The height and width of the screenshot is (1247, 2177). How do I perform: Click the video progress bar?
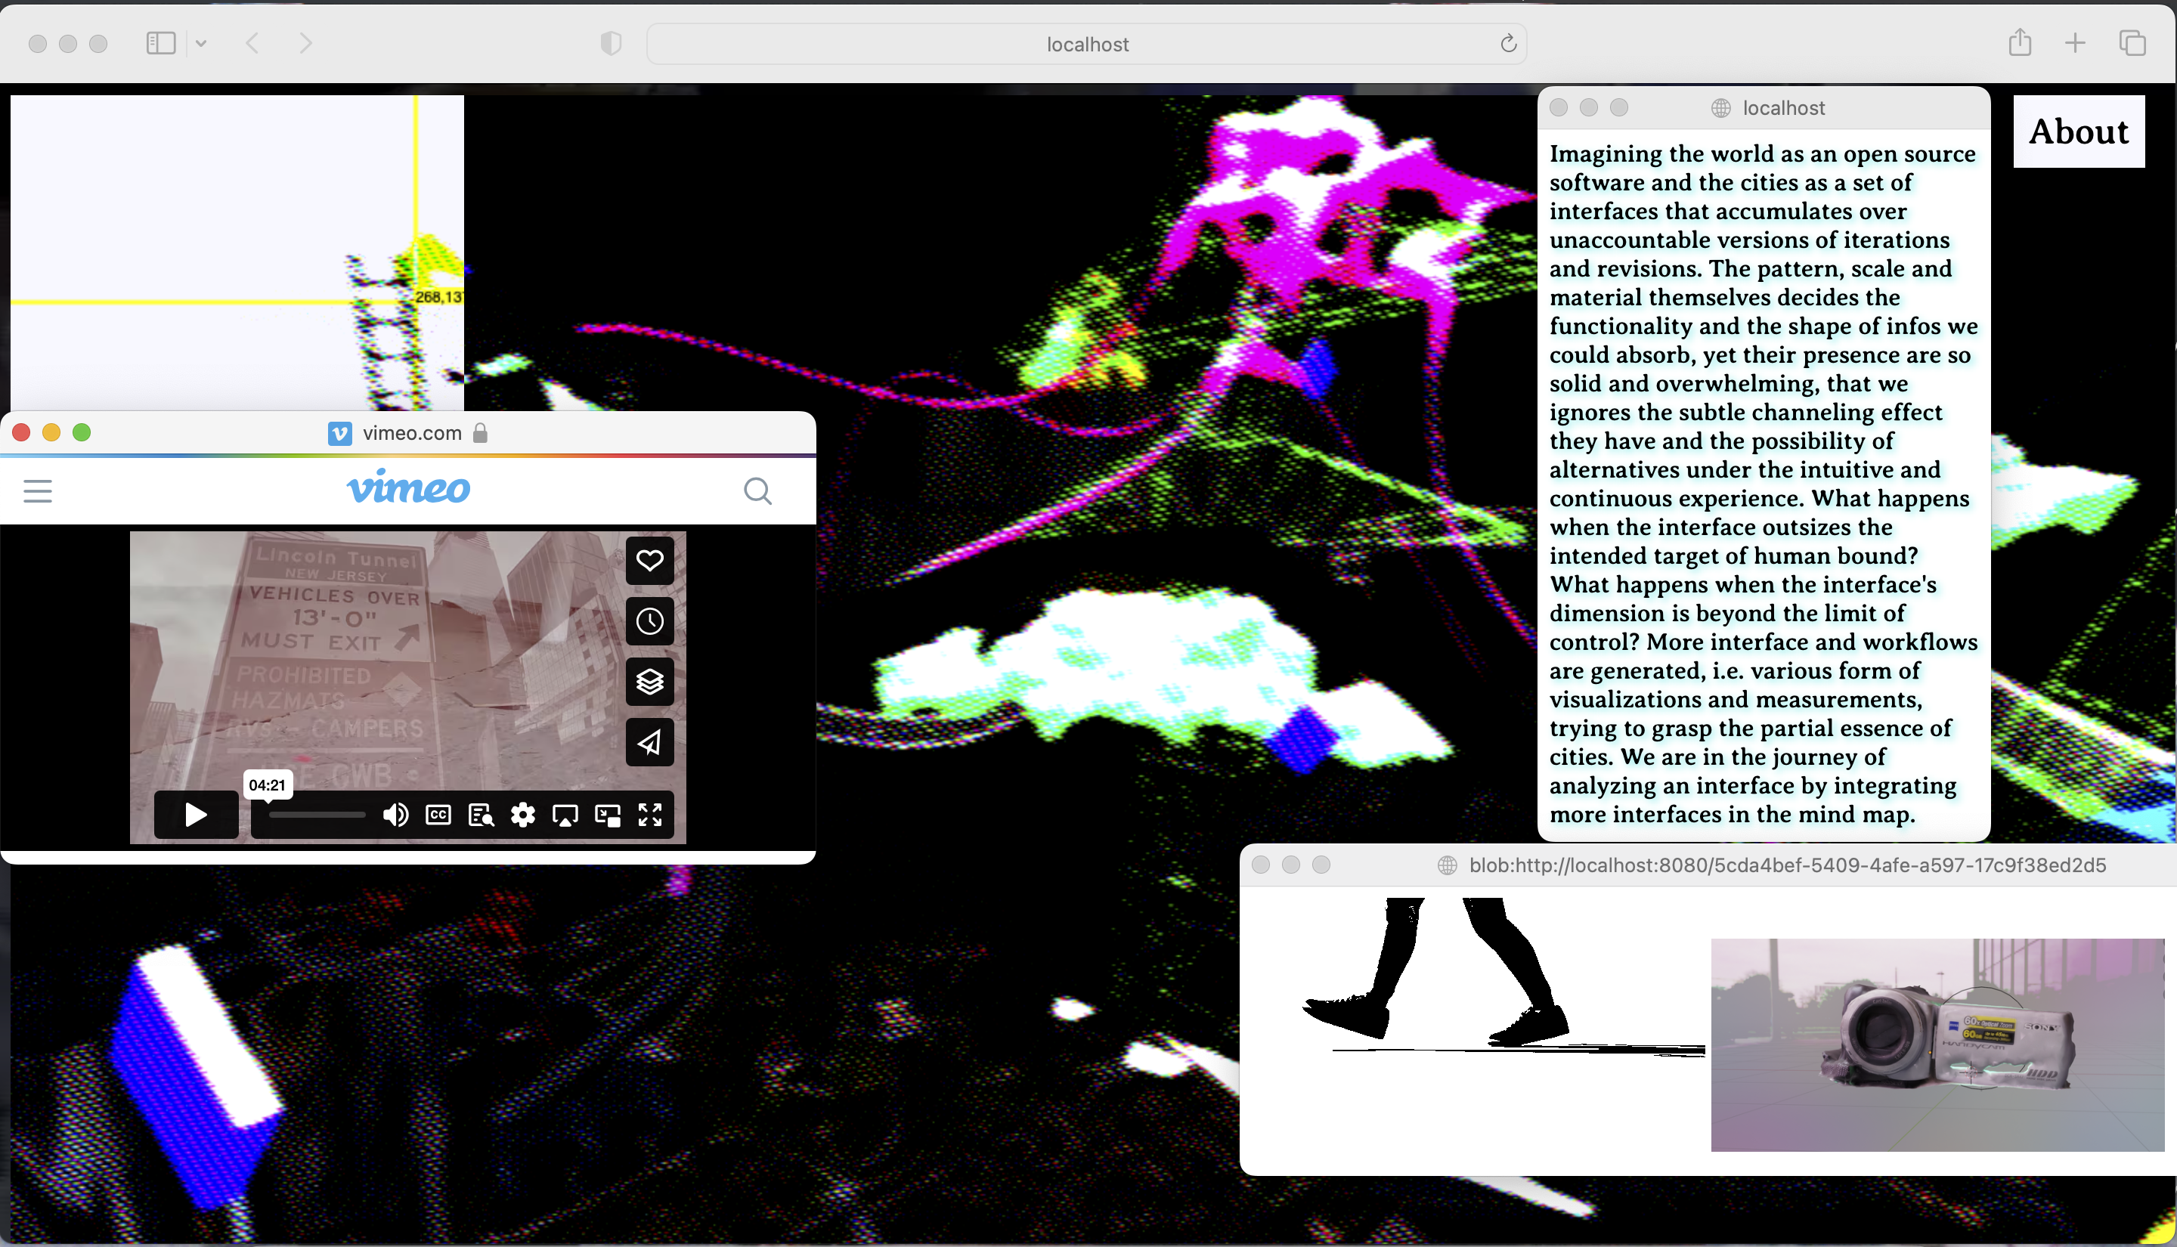pyautogui.click(x=317, y=815)
